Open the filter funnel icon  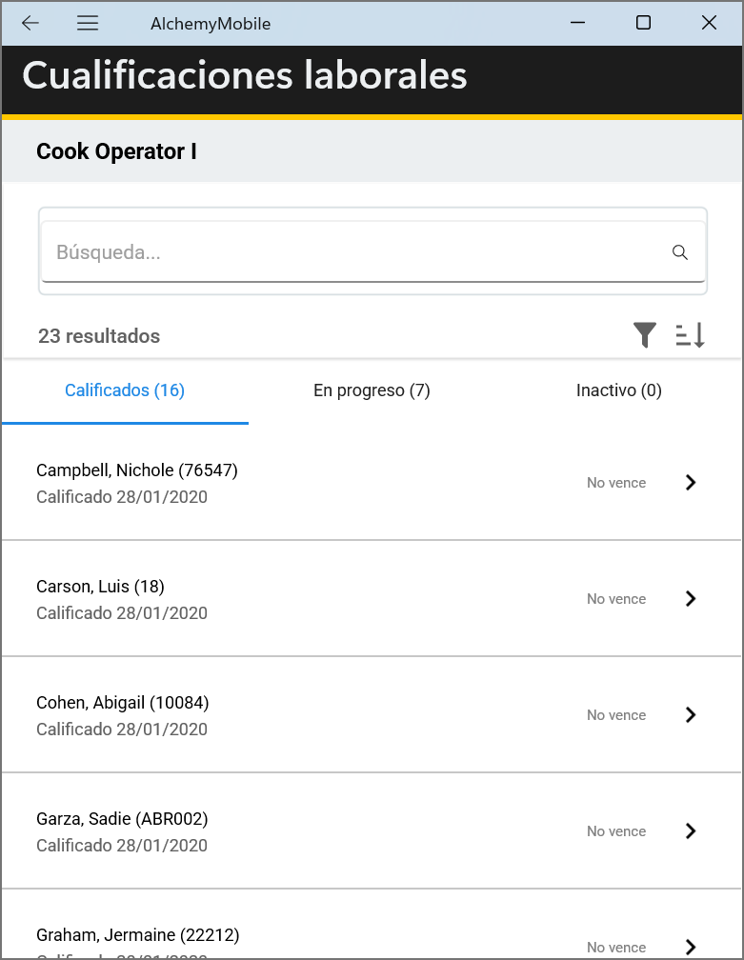(x=645, y=335)
